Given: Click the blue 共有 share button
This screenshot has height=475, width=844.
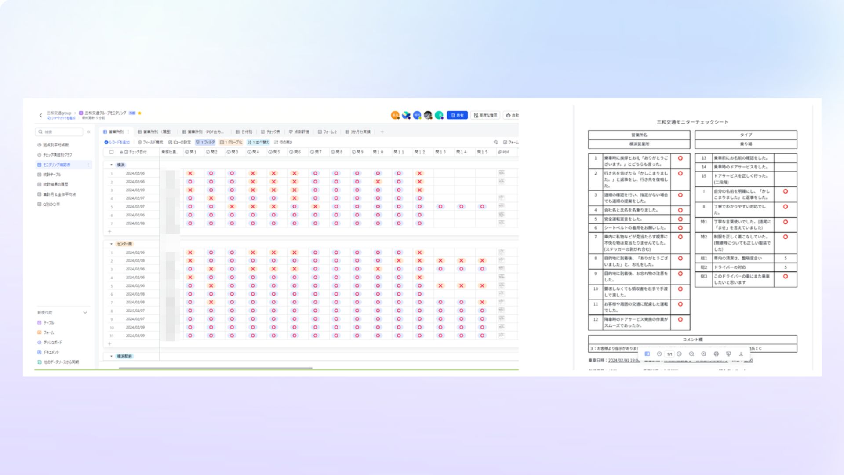Looking at the screenshot, I should click(x=457, y=115).
